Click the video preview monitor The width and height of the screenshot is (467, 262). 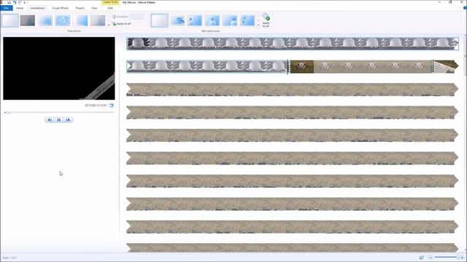click(x=59, y=68)
